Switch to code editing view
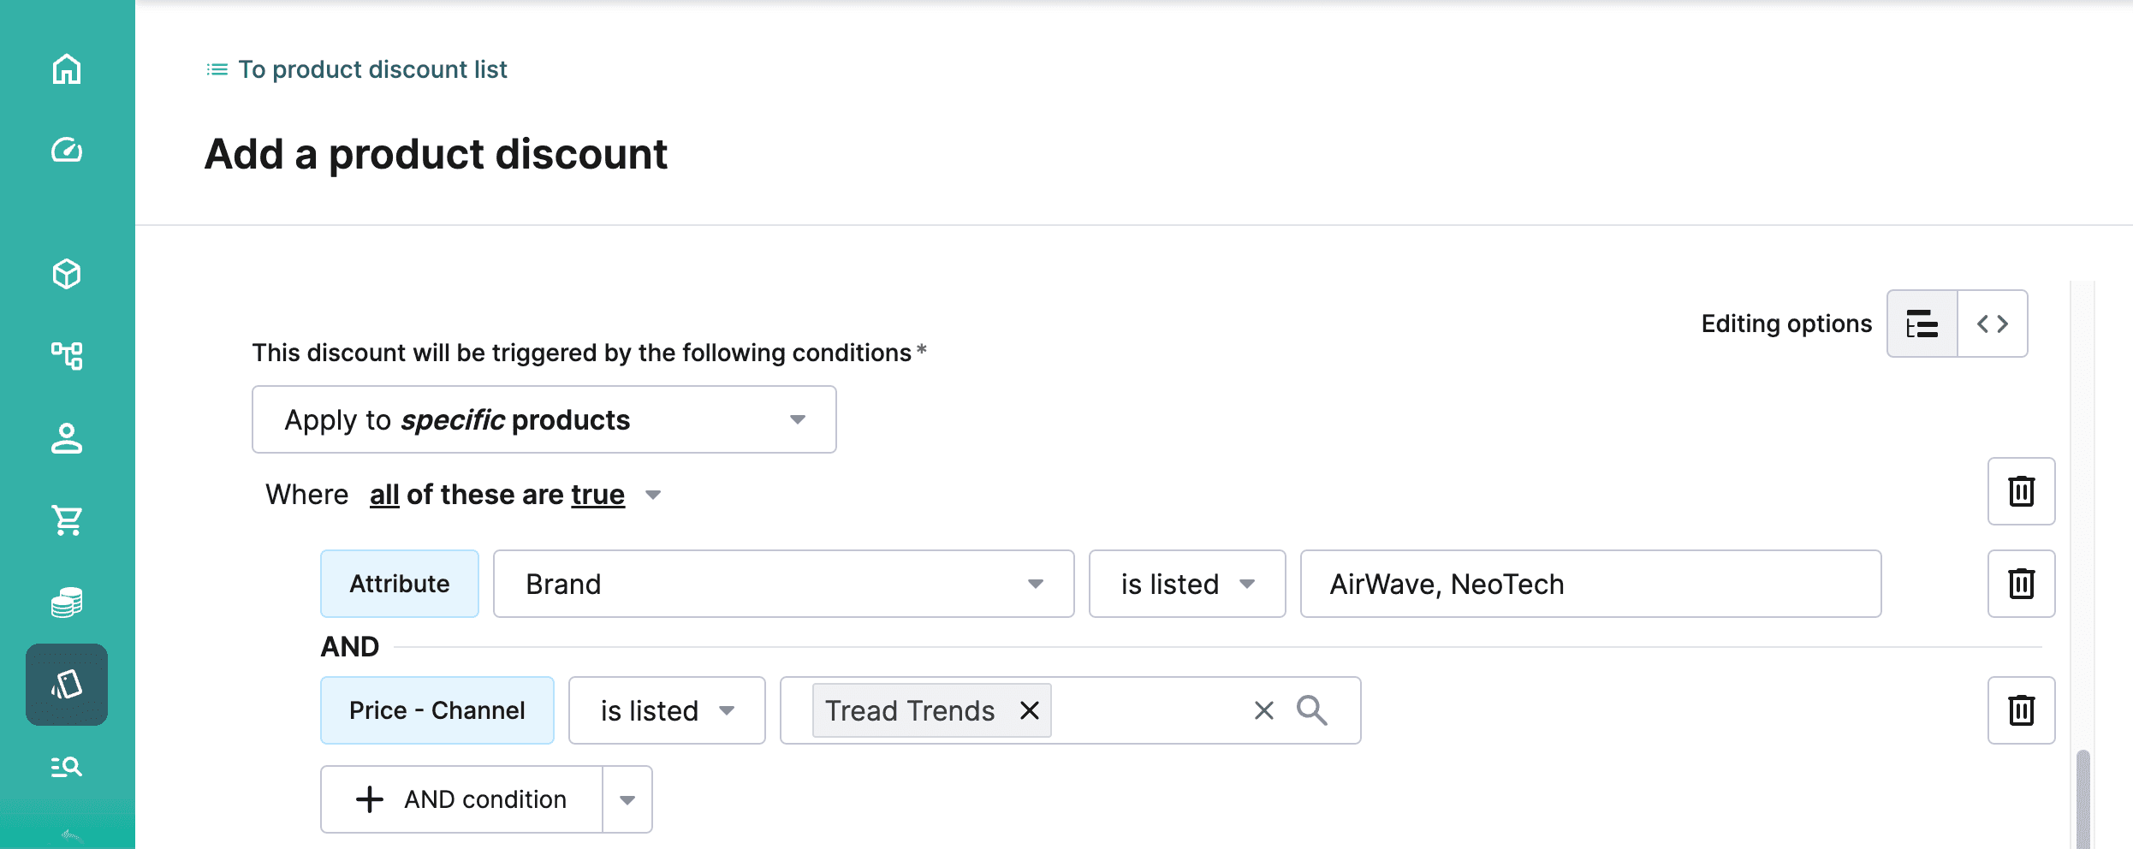Viewport: 2133px width, 849px height. tap(1993, 324)
